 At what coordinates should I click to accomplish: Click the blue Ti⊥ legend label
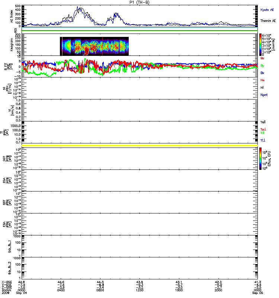(x=263, y=140)
